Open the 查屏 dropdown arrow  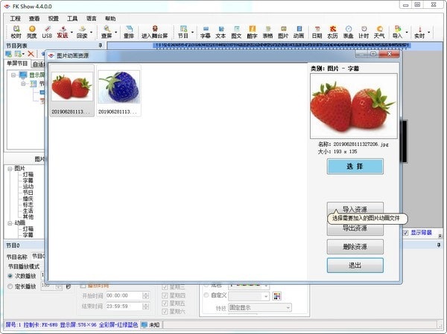coord(115,32)
